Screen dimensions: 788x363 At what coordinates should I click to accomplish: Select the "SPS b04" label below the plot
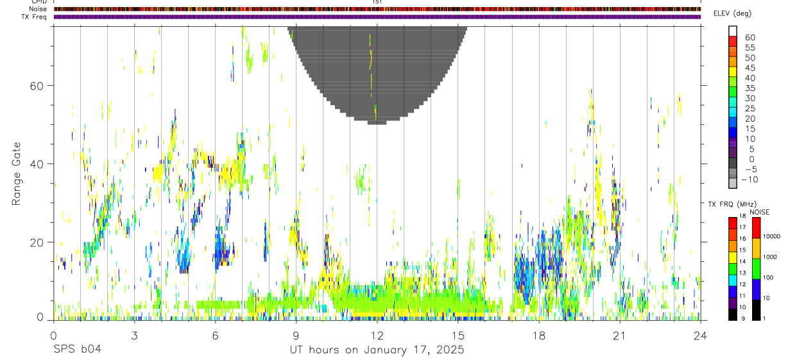(x=76, y=350)
